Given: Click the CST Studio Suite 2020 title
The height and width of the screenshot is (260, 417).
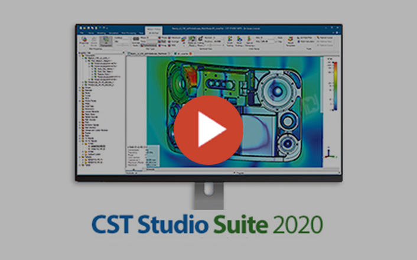Looking at the screenshot, I should click(207, 225).
